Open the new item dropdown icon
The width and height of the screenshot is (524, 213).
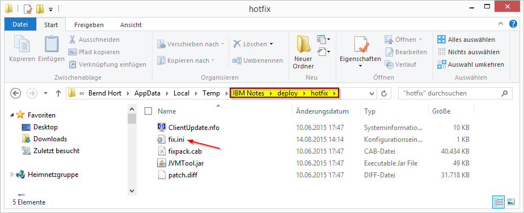(323, 40)
